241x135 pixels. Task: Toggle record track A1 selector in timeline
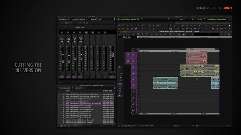133,55
